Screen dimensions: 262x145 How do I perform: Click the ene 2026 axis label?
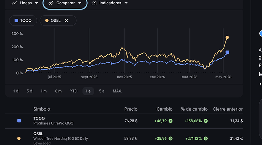pyautogui.click(x=158, y=77)
